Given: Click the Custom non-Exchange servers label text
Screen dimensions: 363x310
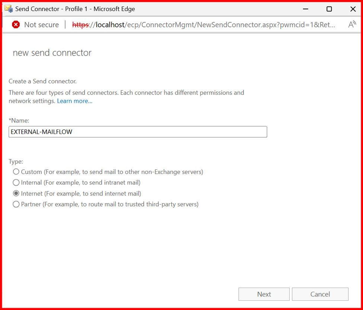Looking at the screenshot, I should pos(112,172).
